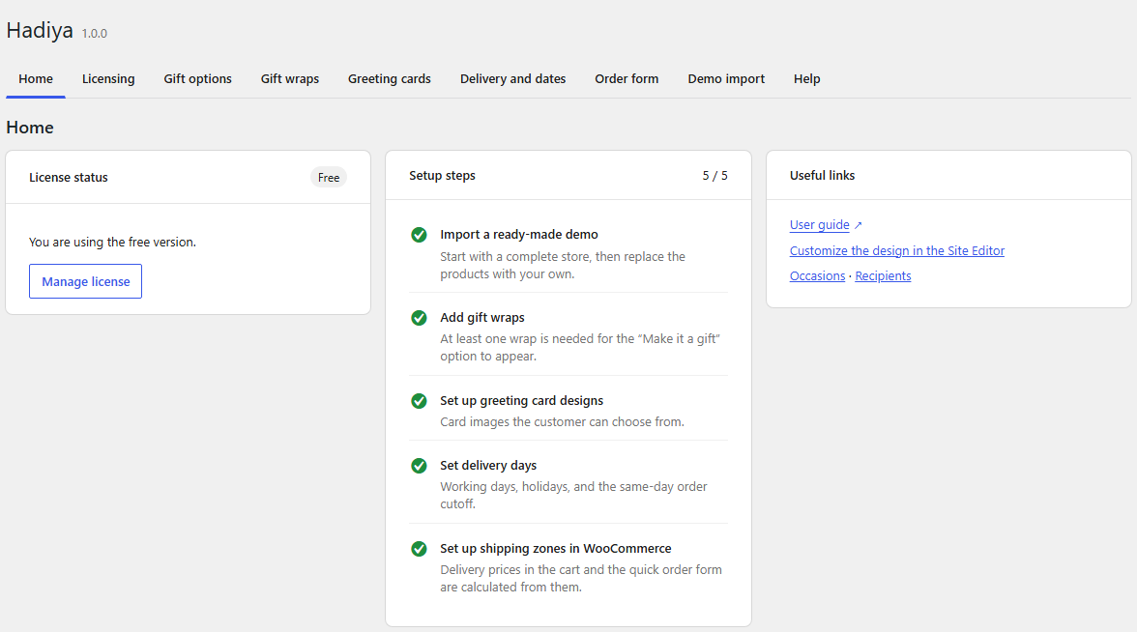Follow the Recipients link

pos(883,276)
